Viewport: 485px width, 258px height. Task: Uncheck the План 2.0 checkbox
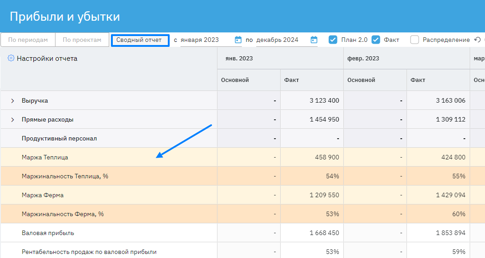333,40
